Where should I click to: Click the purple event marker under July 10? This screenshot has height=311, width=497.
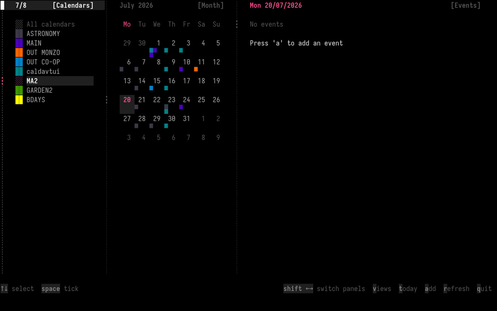[x=181, y=69]
